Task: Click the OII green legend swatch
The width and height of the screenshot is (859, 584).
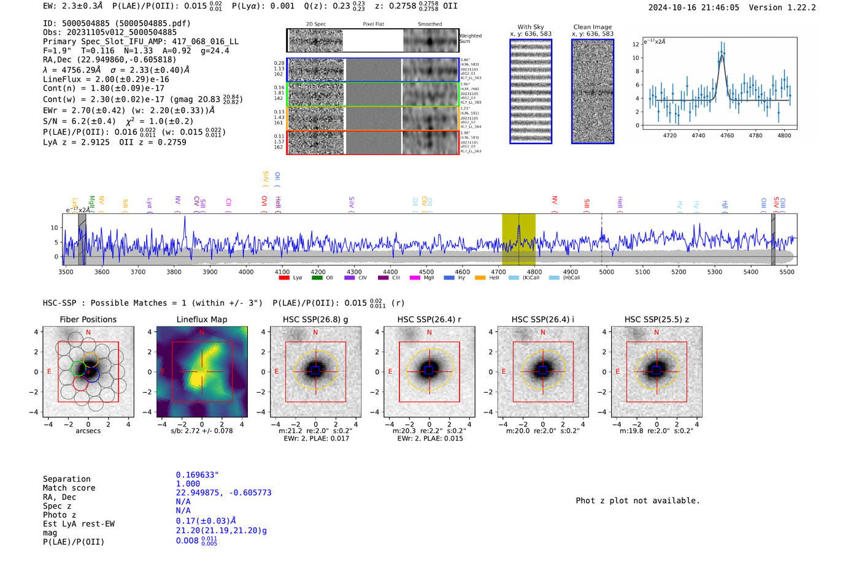Action: click(x=317, y=278)
